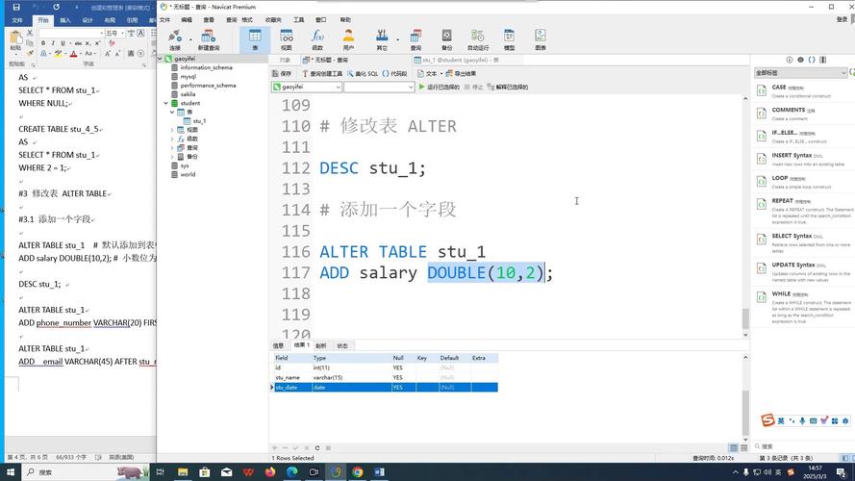Open the 用户 (User) toolbar icon
Image resolution: width=855 pixels, height=481 pixels.
point(348,38)
